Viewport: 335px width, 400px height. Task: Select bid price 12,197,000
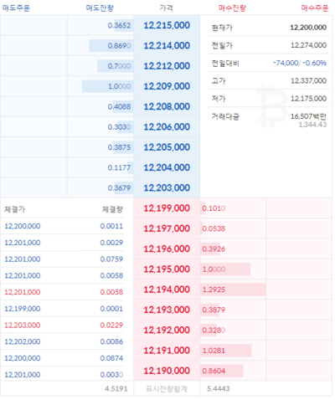click(167, 228)
